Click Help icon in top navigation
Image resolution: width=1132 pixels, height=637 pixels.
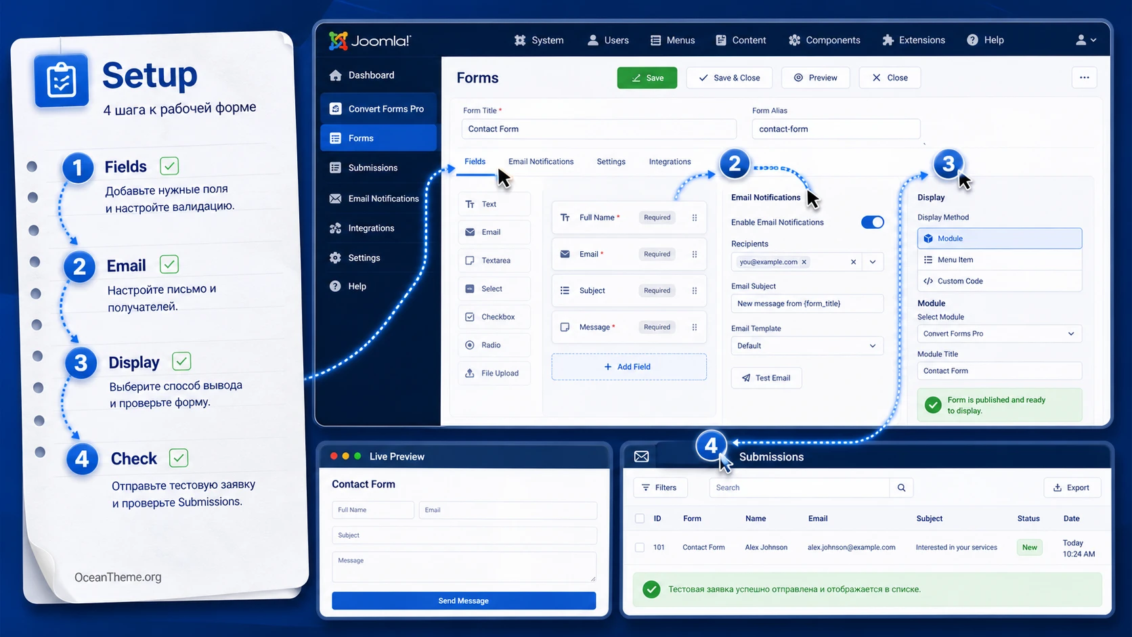tap(973, 40)
